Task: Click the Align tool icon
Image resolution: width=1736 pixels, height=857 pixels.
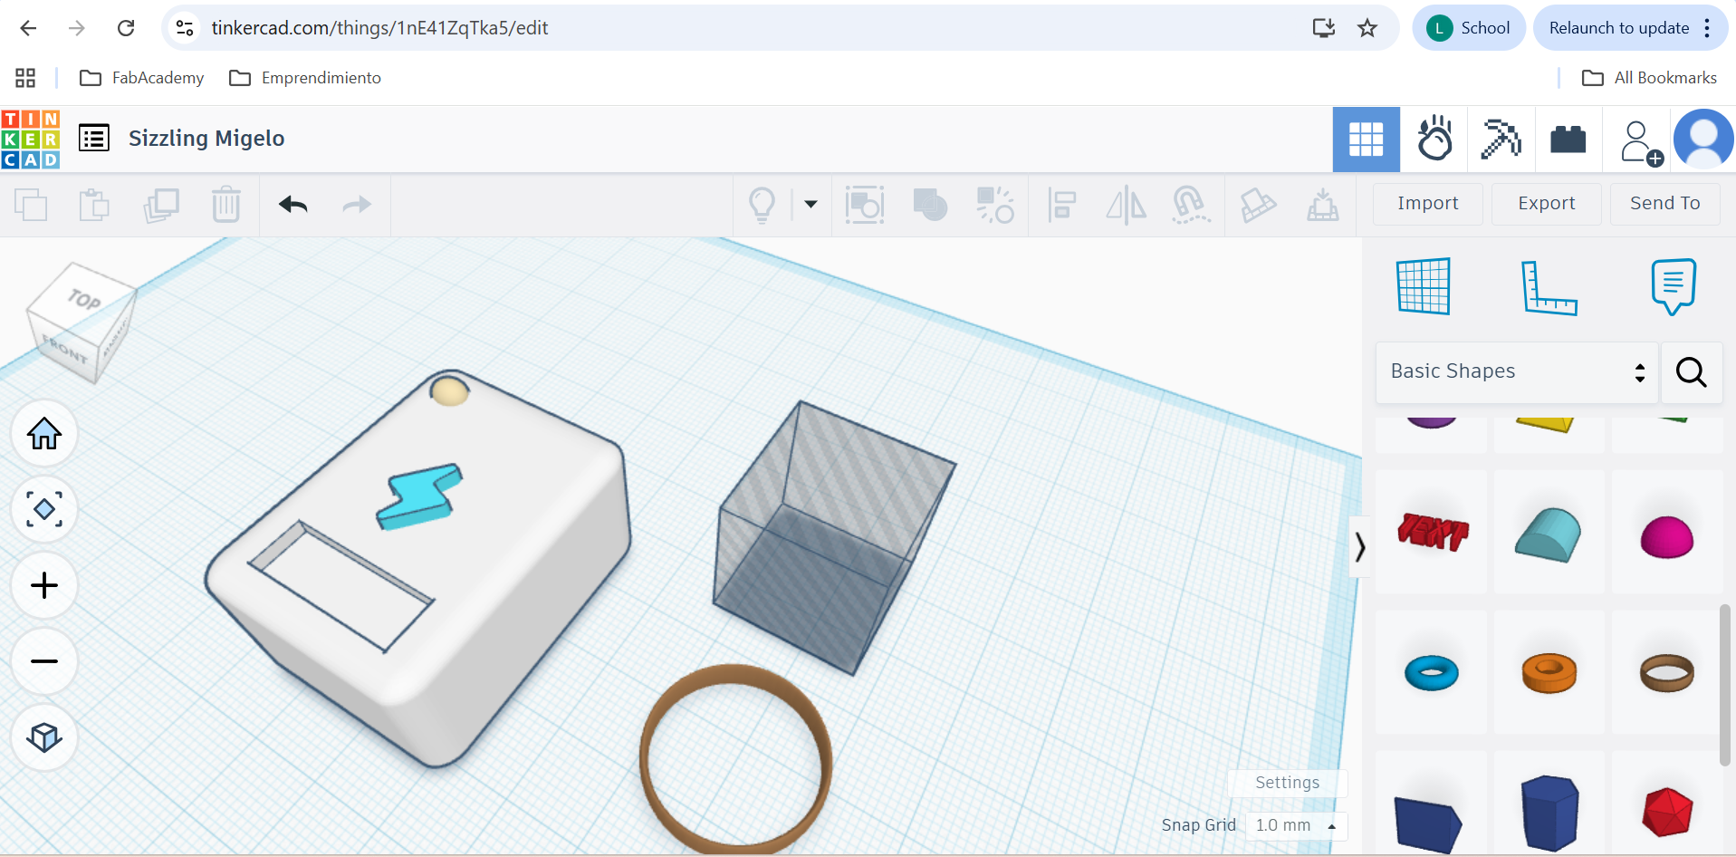Action: (1060, 205)
